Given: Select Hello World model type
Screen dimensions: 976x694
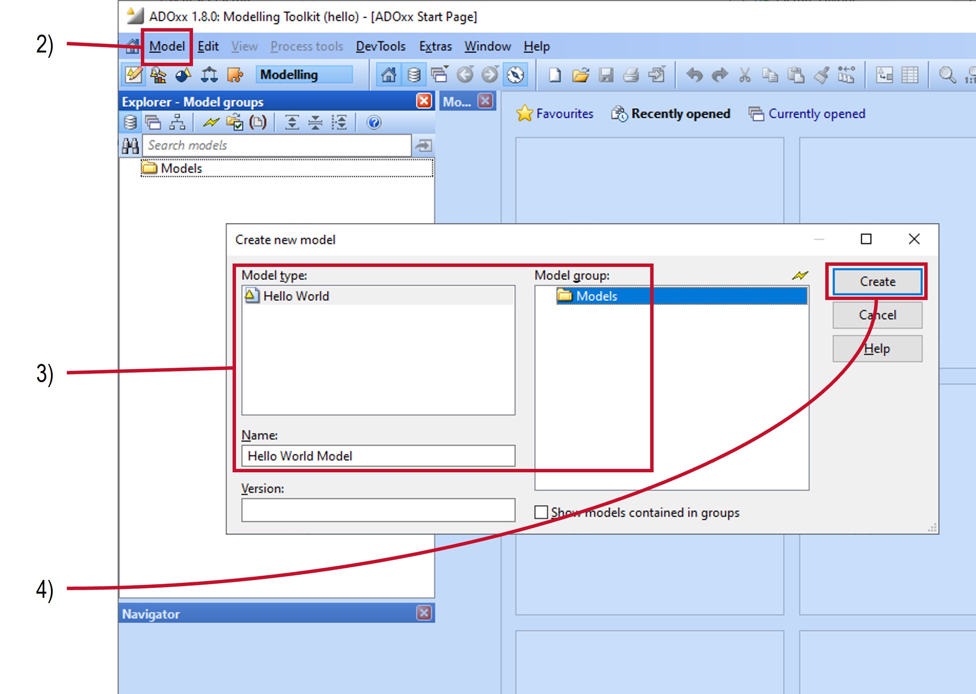Looking at the screenshot, I should click(x=378, y=296).
